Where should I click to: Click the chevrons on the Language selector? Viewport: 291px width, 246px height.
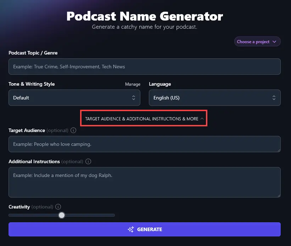point(274,98)
